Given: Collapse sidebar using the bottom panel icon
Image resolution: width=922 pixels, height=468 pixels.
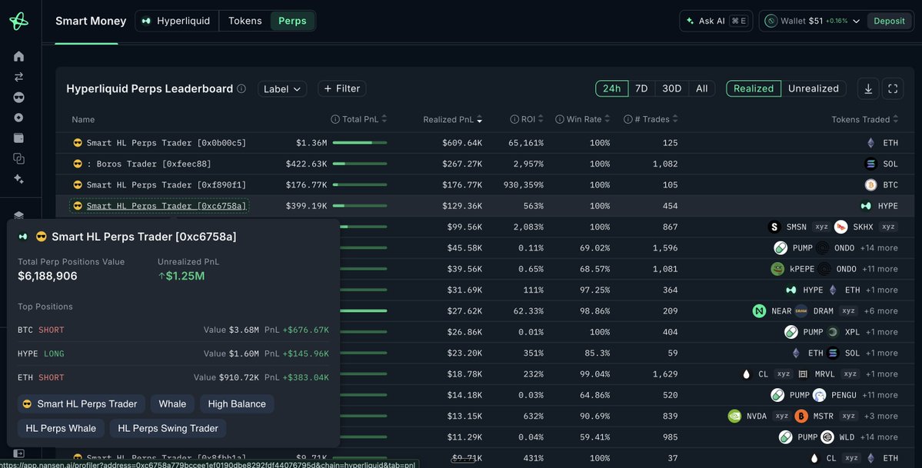Looking at the screenshot, I should click(18, 453).
